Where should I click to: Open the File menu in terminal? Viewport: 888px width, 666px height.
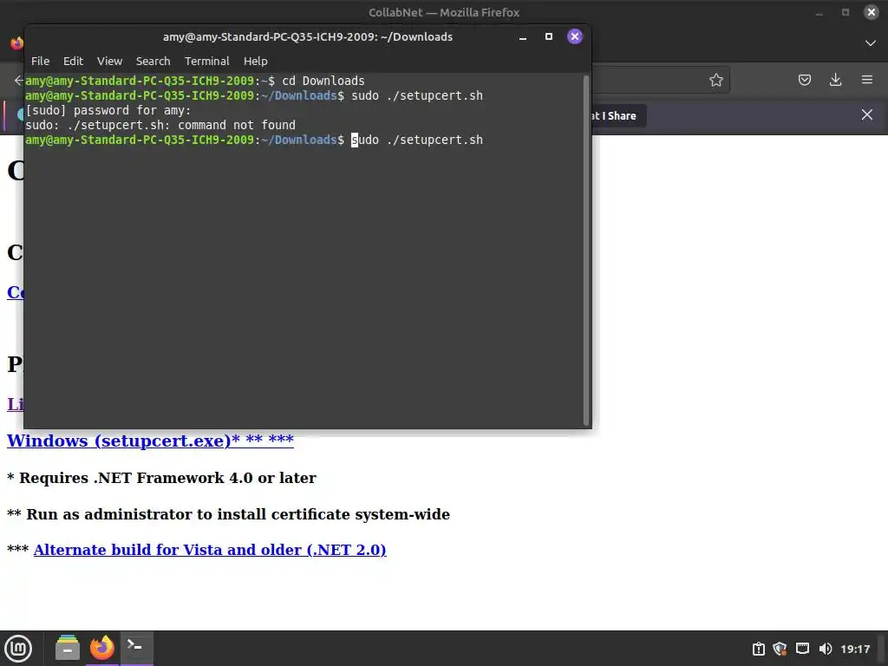[40, 62]
